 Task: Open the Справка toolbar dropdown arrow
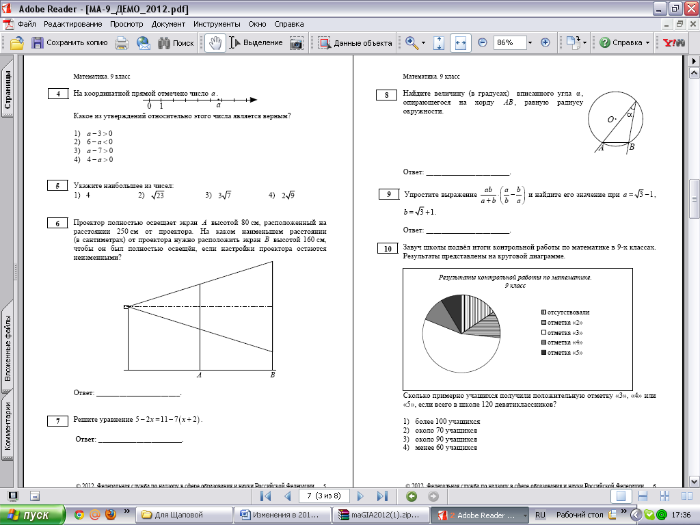648,43
